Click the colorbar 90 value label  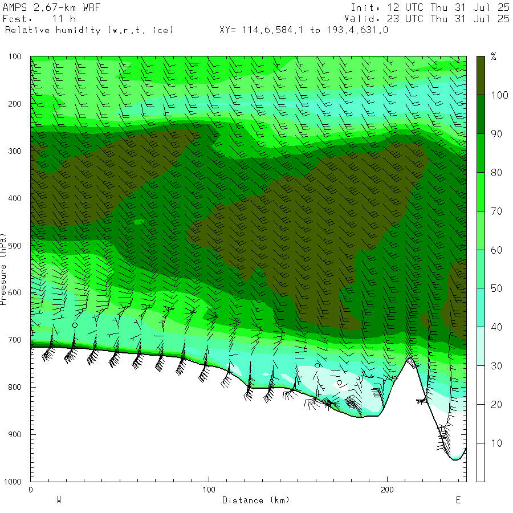[496, 134]
